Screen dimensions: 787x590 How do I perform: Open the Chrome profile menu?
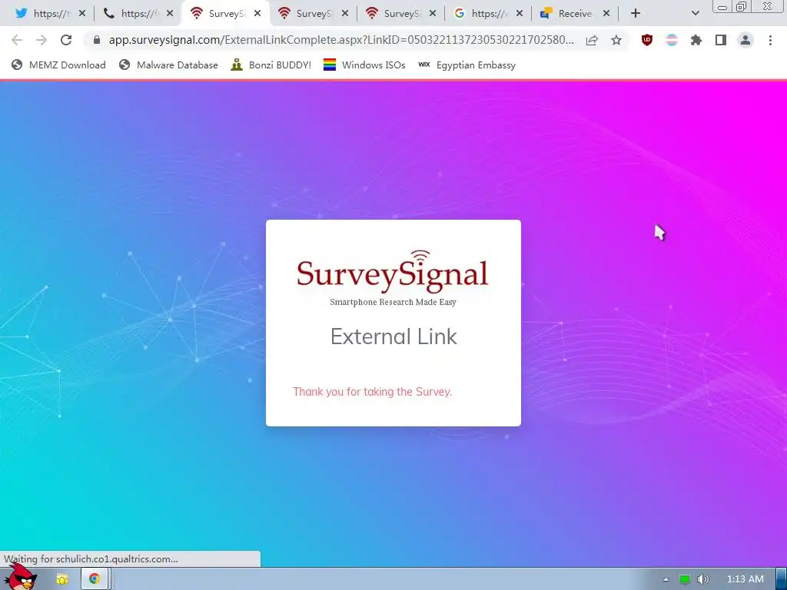point(745,40)
